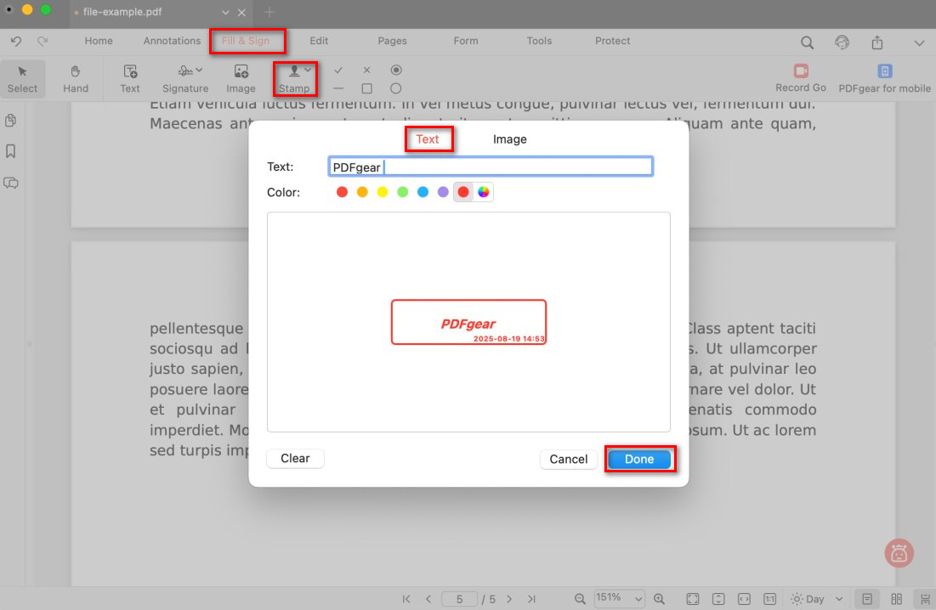This screenshot has width=936, height=610.
Task: Open the Record Go tool
Action: (800, 77)
